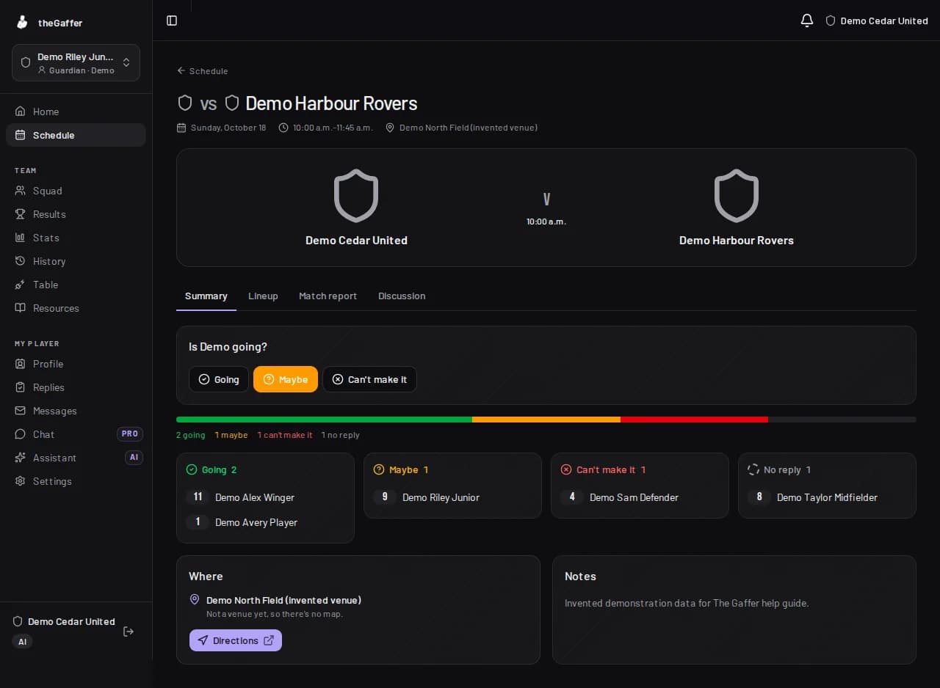Choose Can't make it response
Viewport: 940px width, 688px height.
coord(369,379)
